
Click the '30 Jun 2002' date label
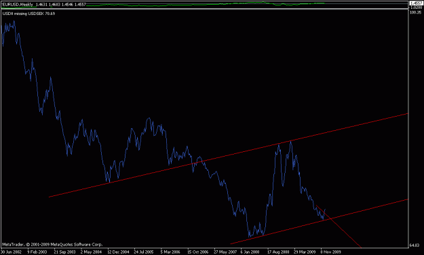pyautogui.click(x=11, y=252)
